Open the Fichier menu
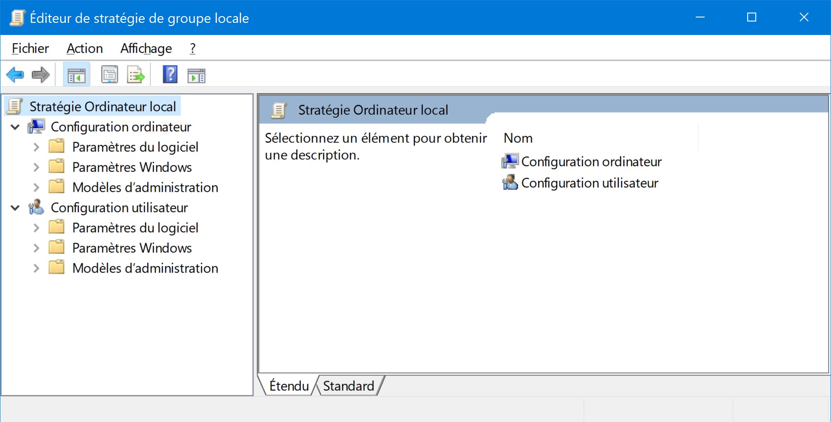The height and width of the screenshot is (422, 831). (x=30, y=48)
